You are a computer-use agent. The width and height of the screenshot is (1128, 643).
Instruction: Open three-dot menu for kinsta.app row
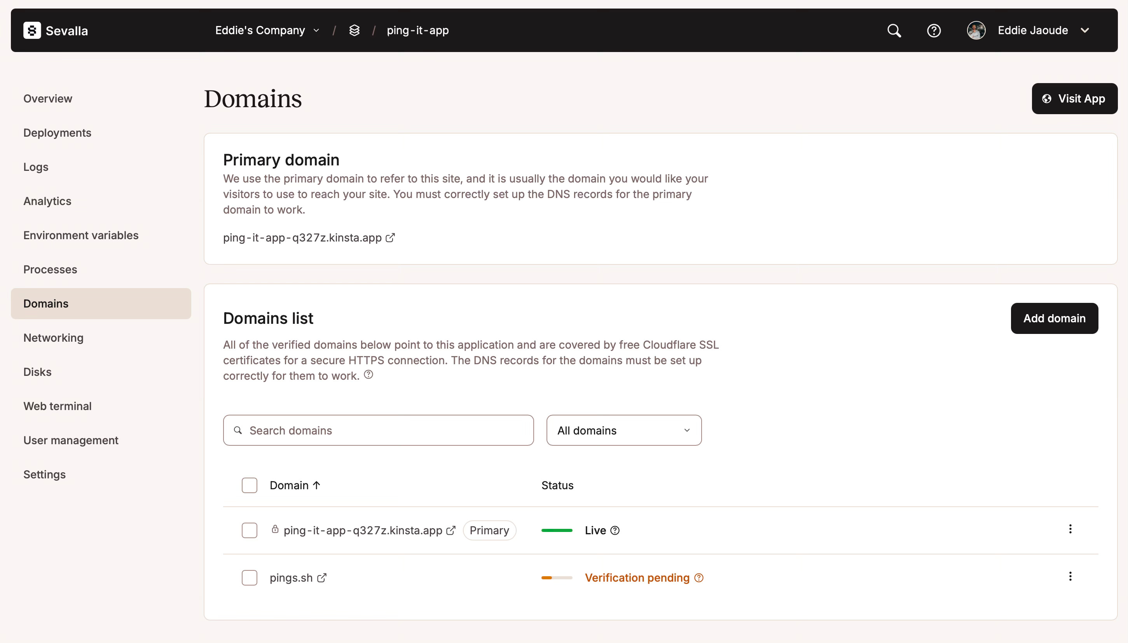coord(1070,529)
